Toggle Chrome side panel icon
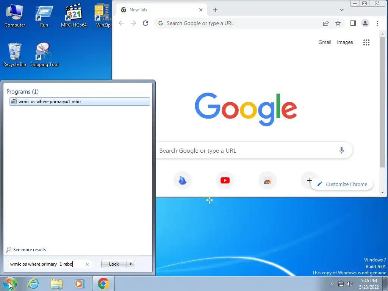This screenshot has height=291, width=388. coord(353,23)
